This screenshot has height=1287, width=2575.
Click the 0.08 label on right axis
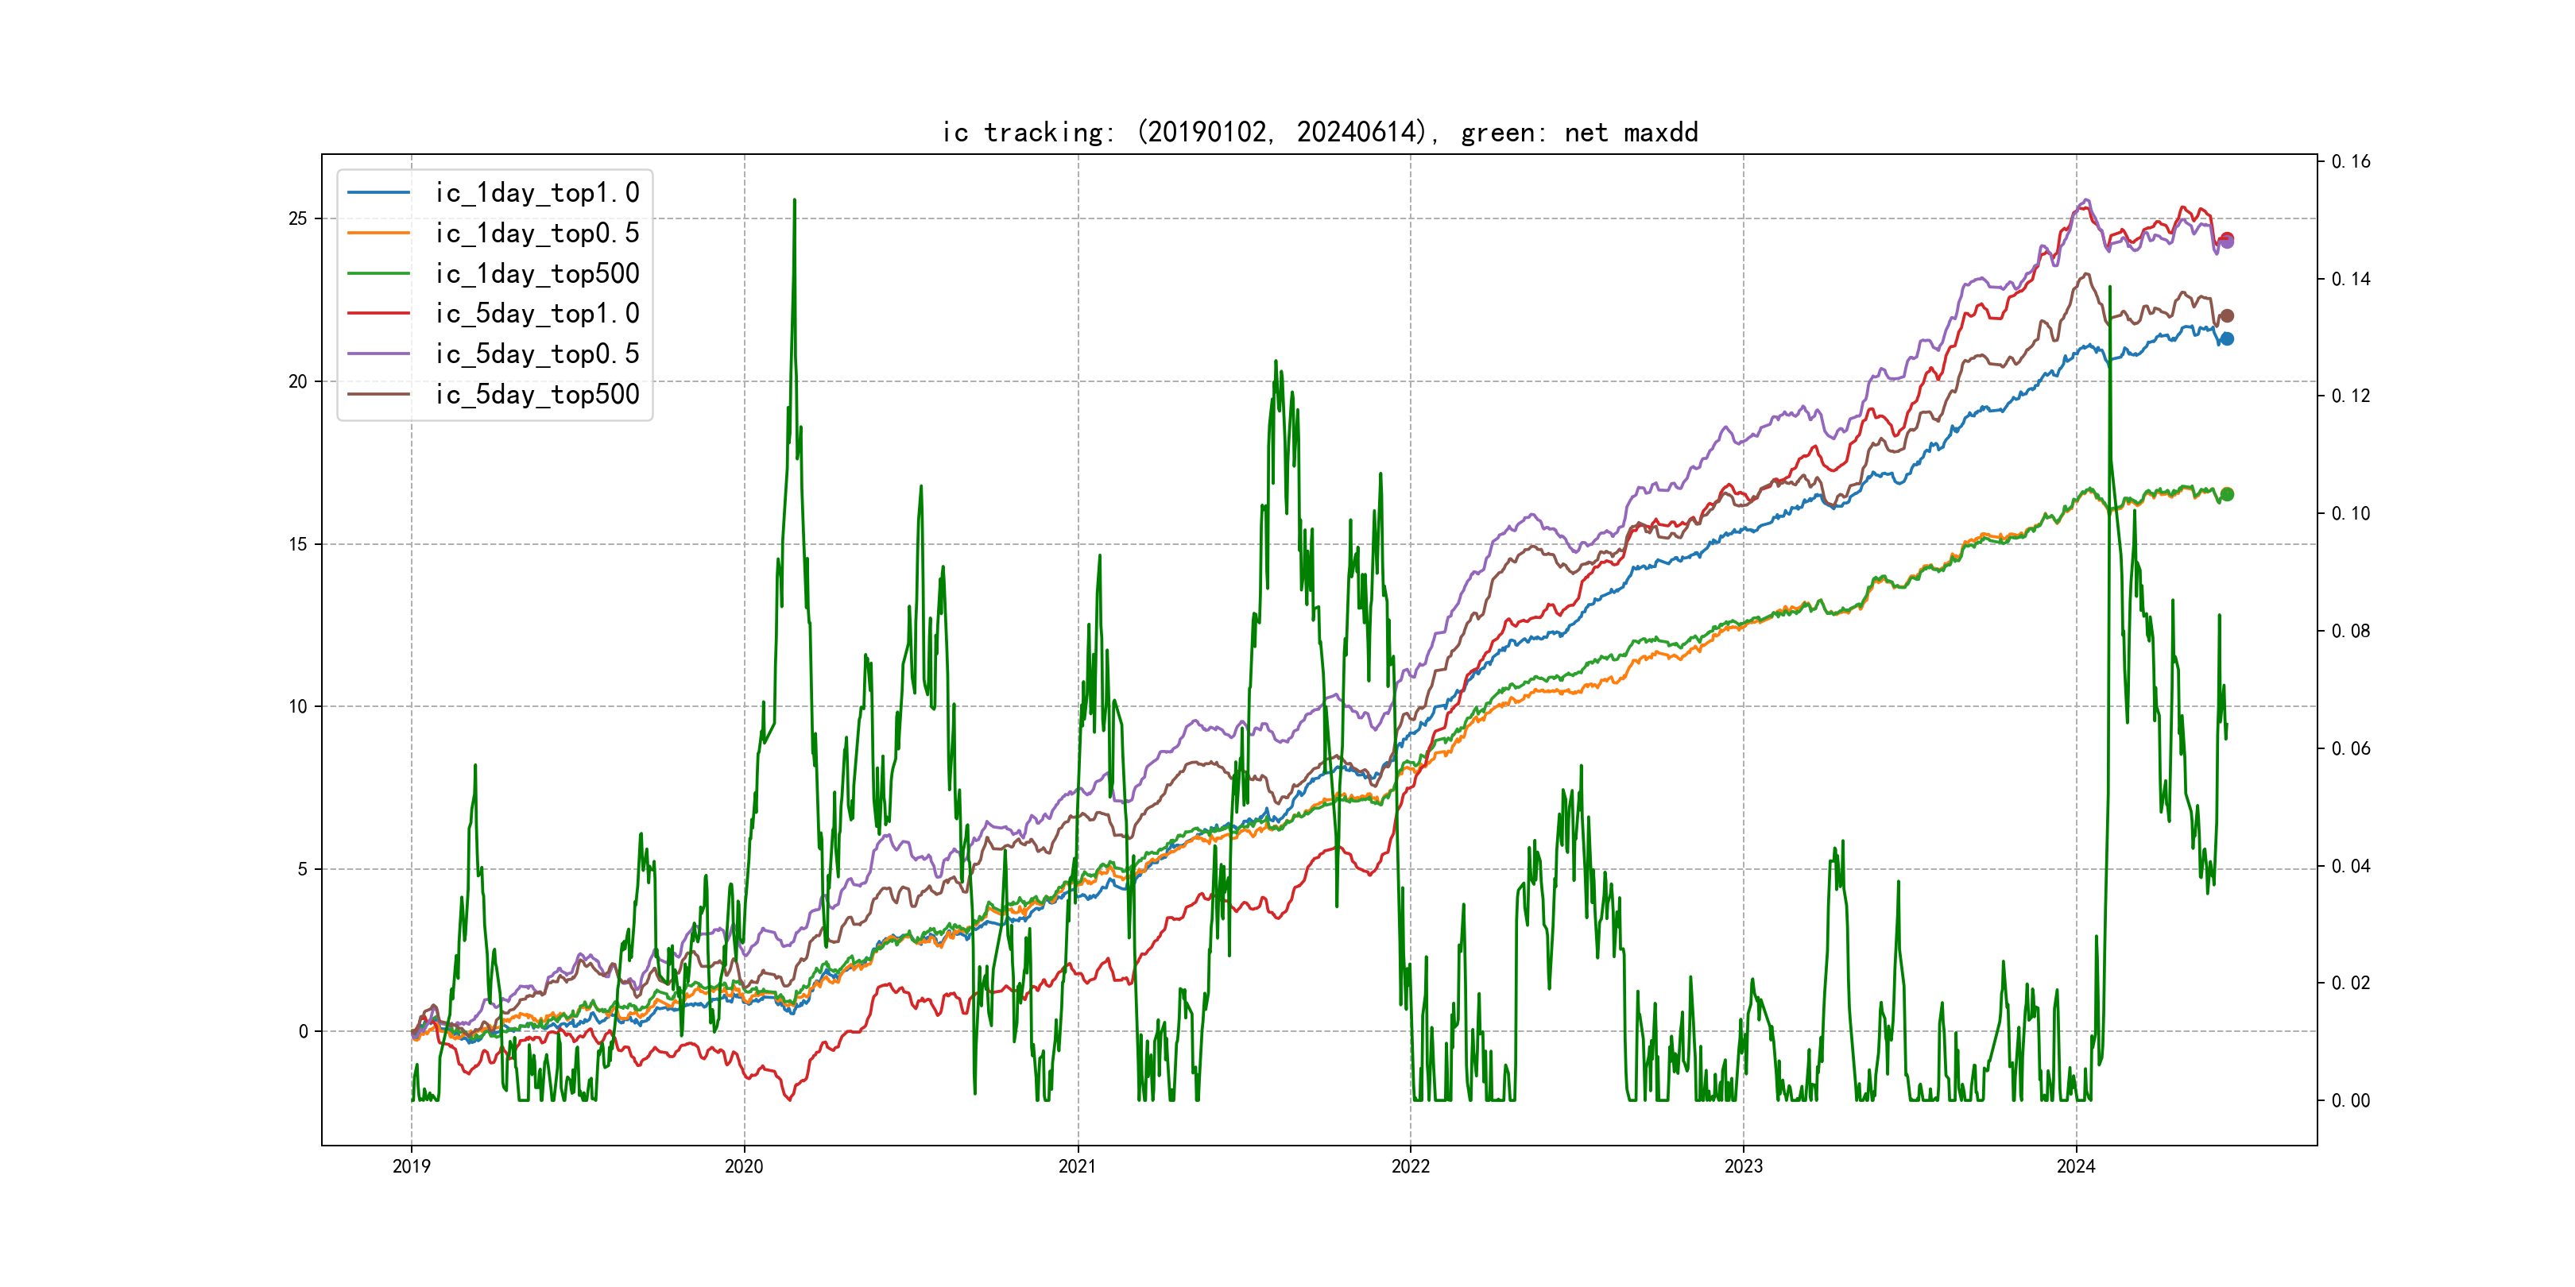point(2350,632)
